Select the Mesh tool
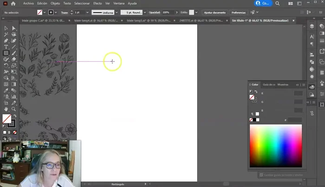 click(x=6, y=84)
